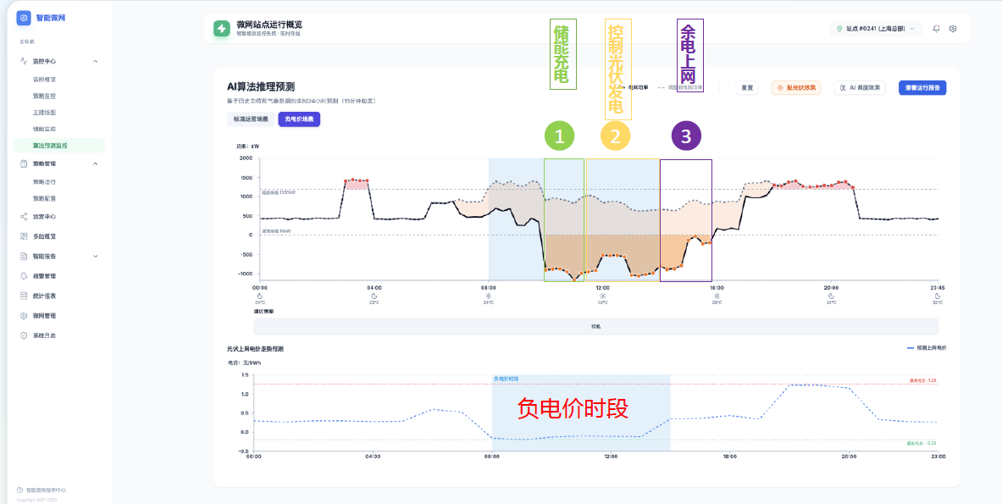The height and width of the screenshot is (504, 1002).
Task: Switch to 负电价场景 tab
Action: click(299, 119)
